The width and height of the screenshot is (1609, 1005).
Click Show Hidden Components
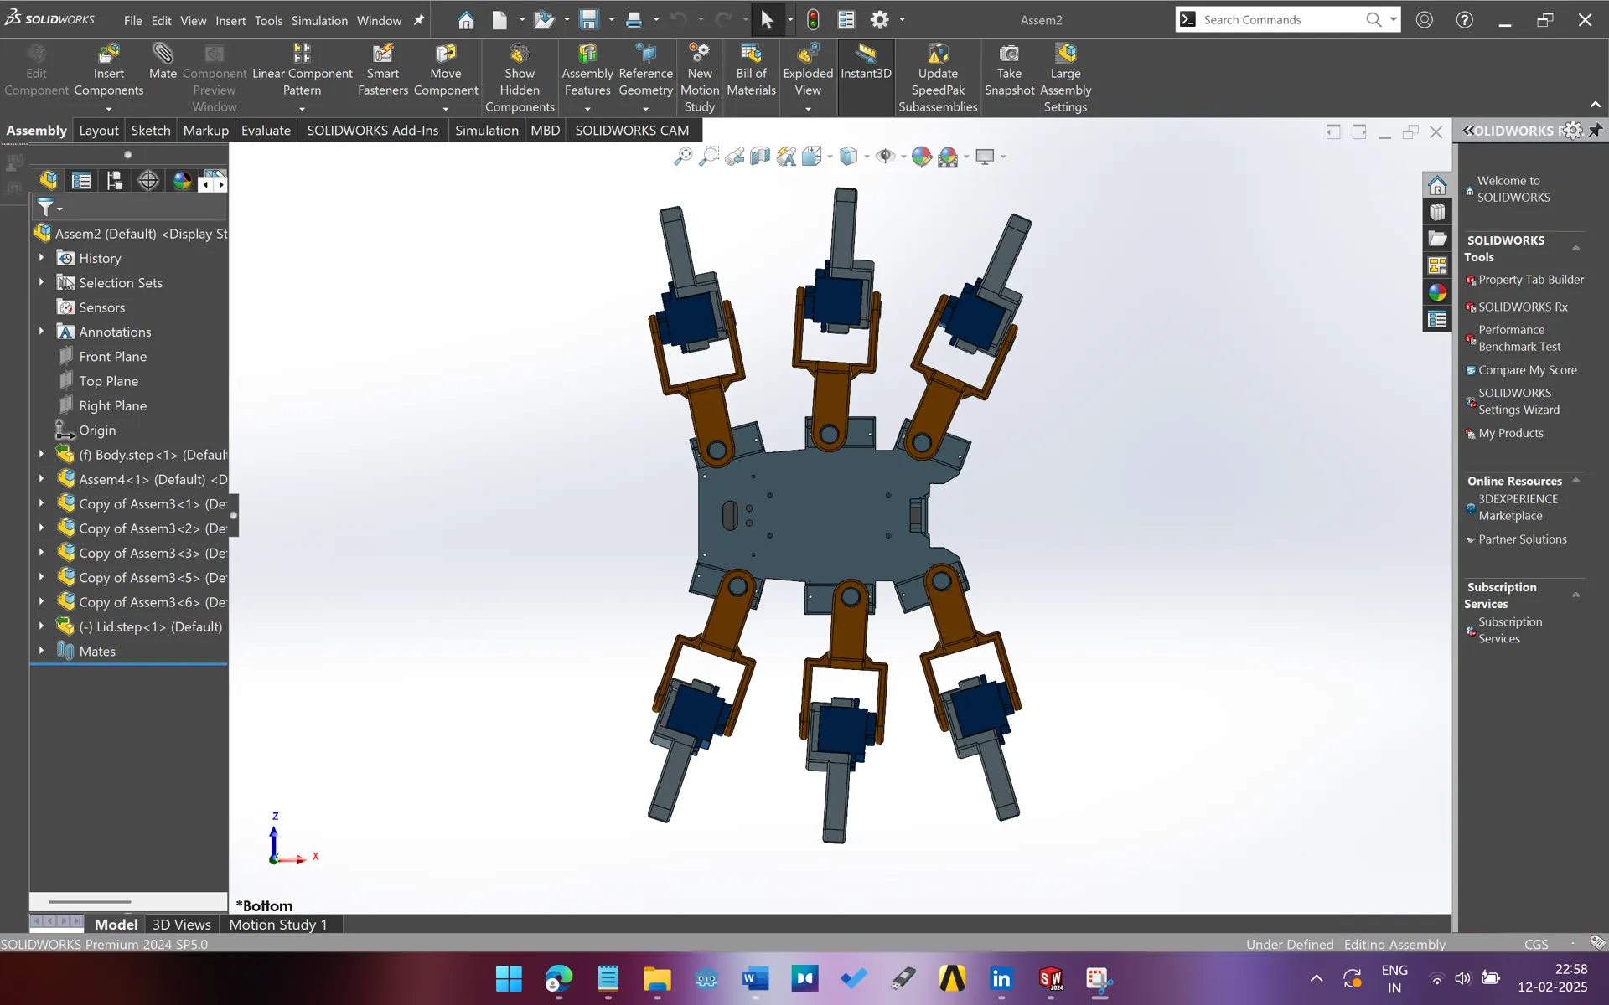(x=520, y=78)
